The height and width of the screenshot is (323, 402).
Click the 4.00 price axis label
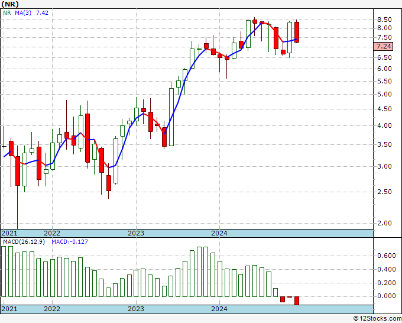coord(384,125)
